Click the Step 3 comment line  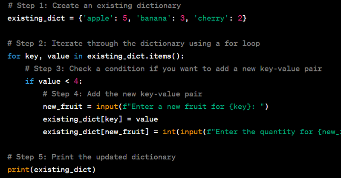click(173, 69)
